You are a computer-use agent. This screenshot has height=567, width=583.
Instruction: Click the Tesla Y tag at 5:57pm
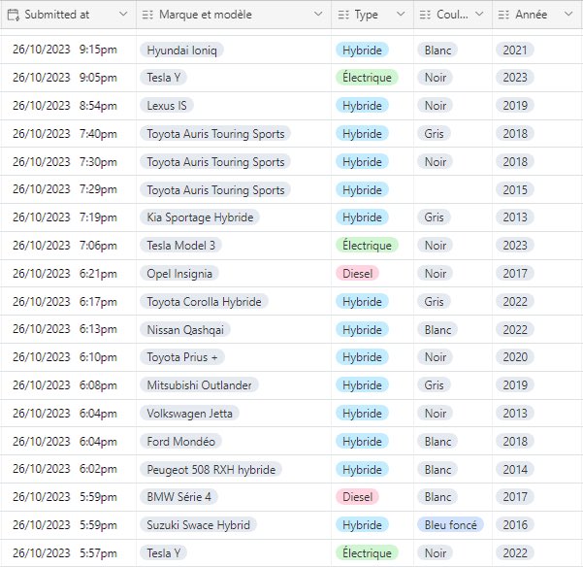point(164,552)
